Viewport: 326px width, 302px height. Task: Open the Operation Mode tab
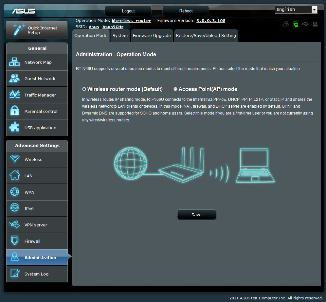(91, 36)
